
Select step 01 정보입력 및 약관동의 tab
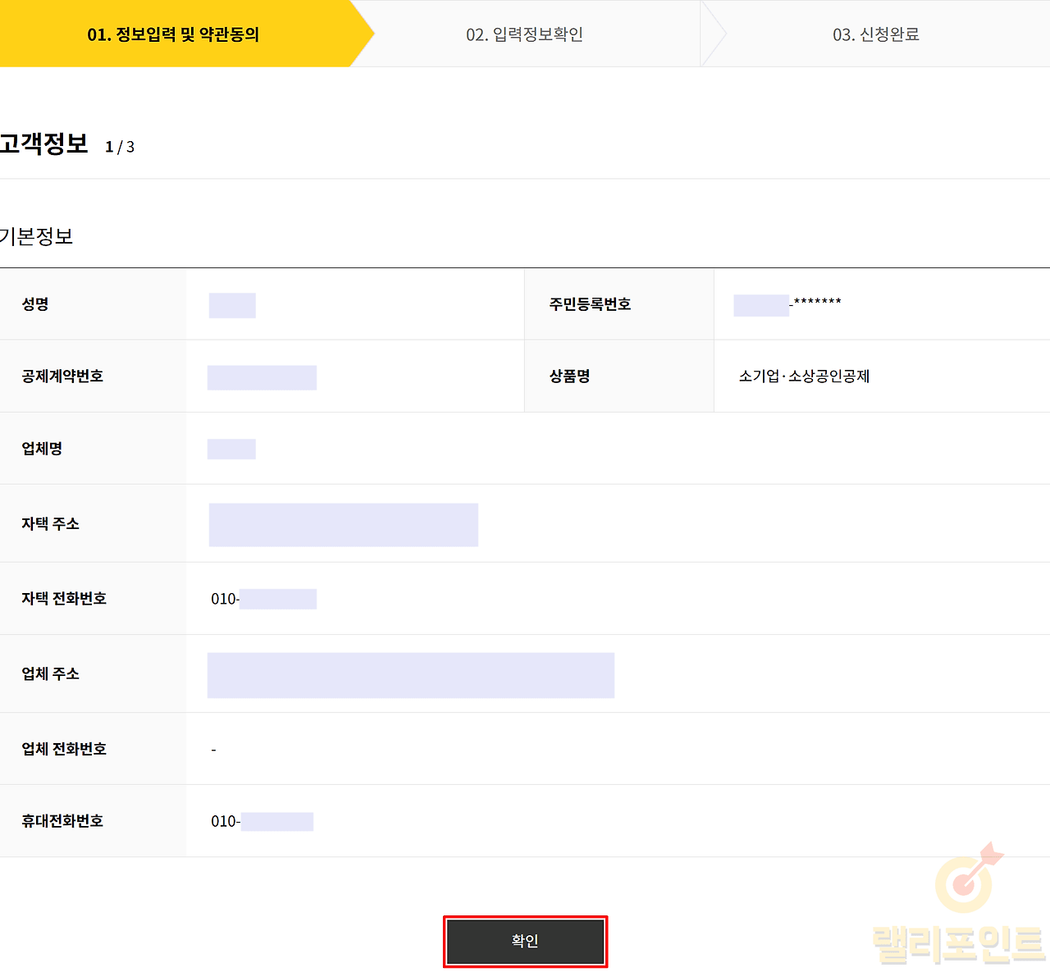pos(173,34)
